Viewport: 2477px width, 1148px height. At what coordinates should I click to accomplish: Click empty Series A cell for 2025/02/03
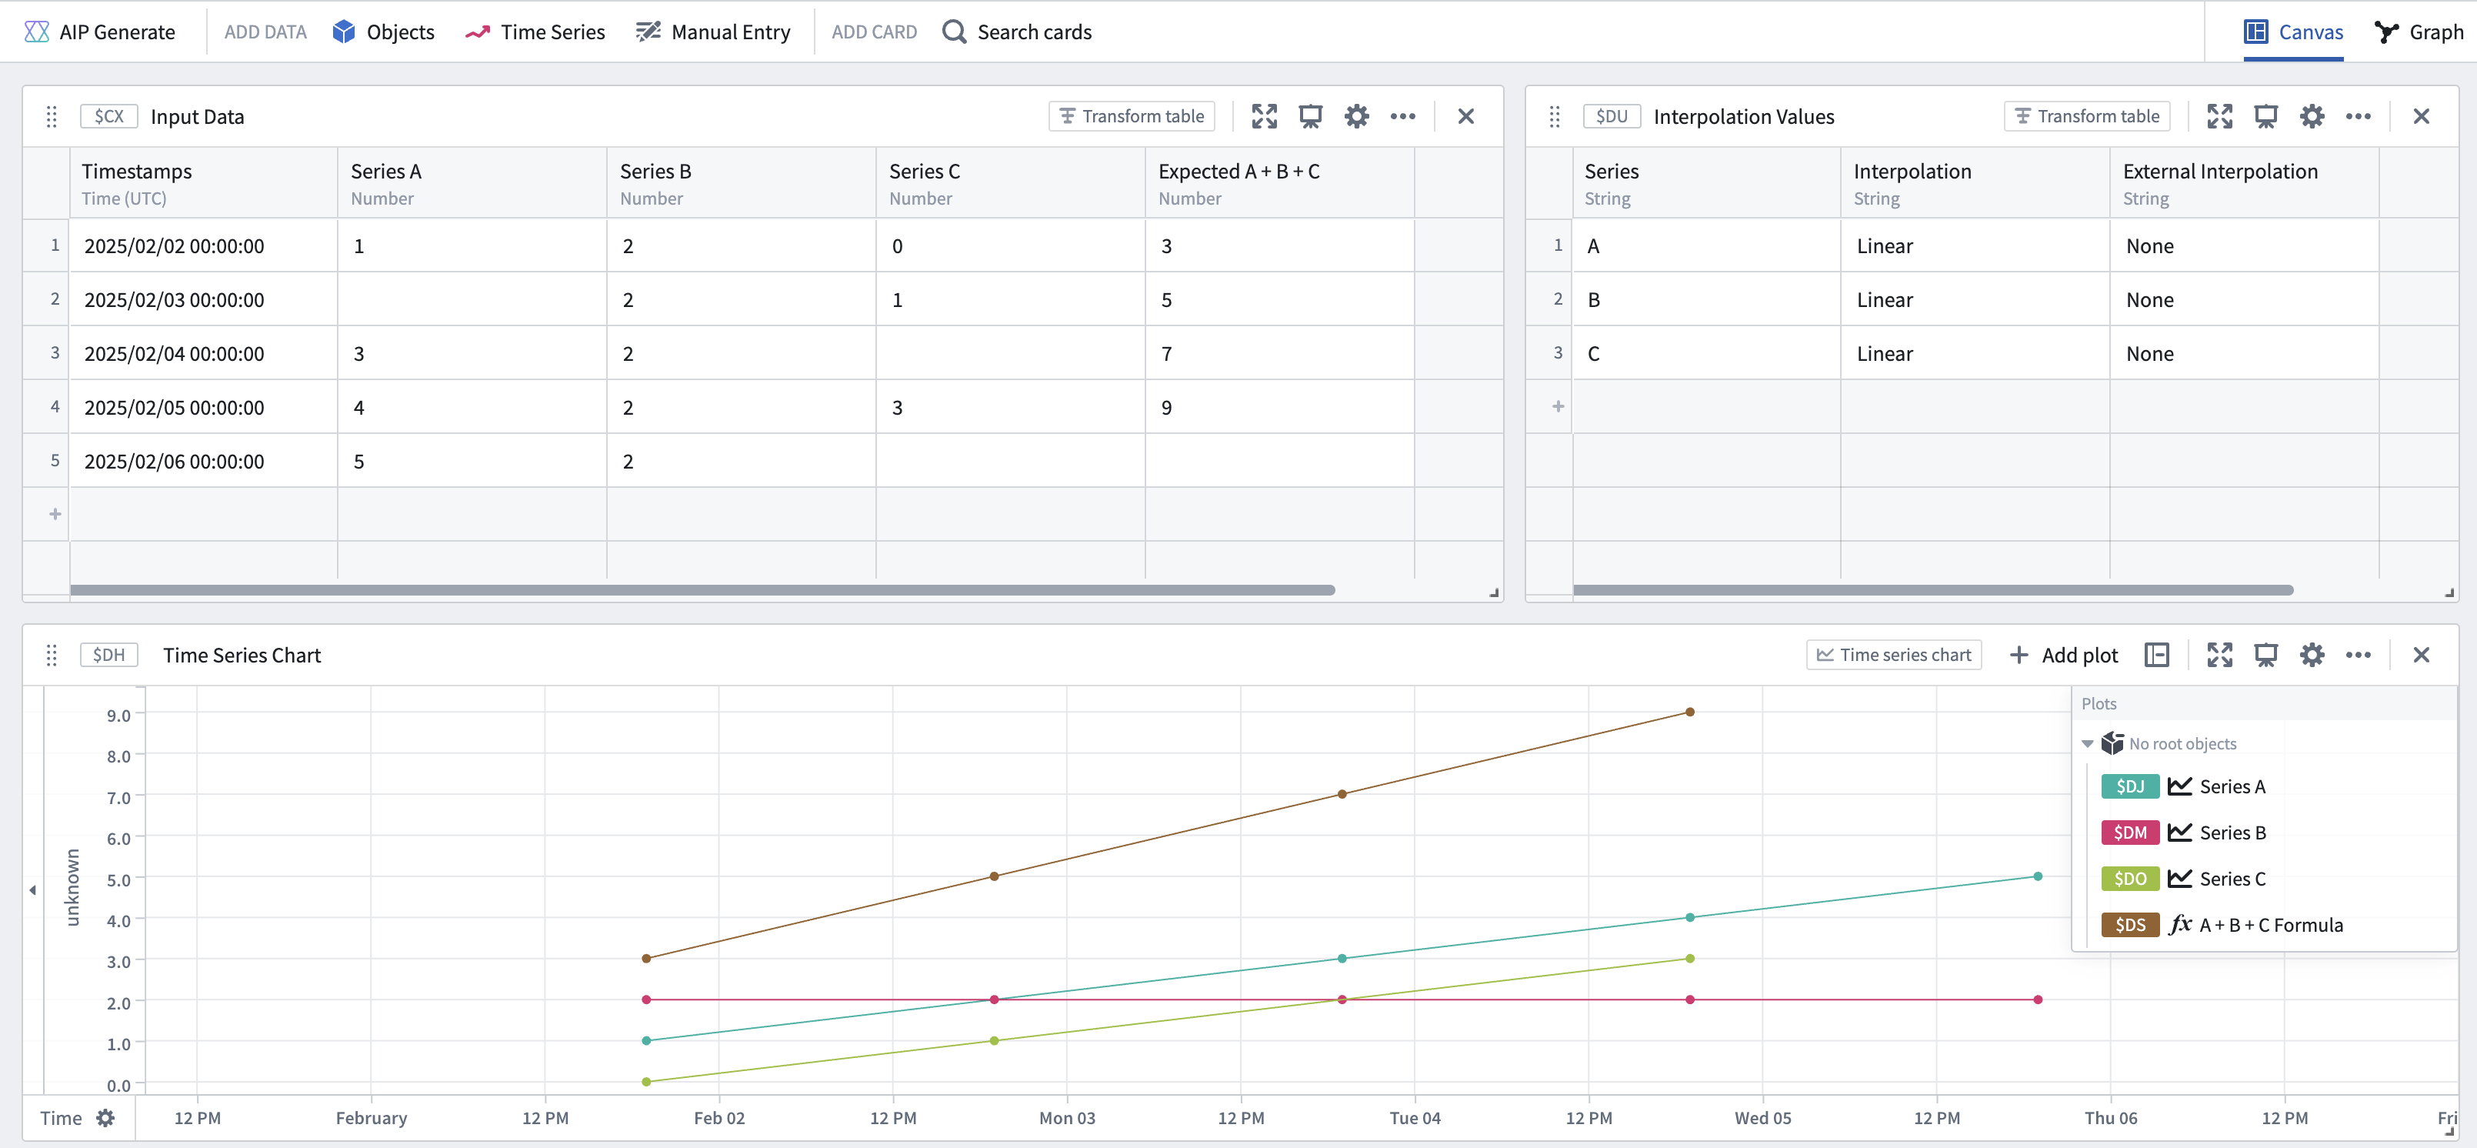[472, 300]
